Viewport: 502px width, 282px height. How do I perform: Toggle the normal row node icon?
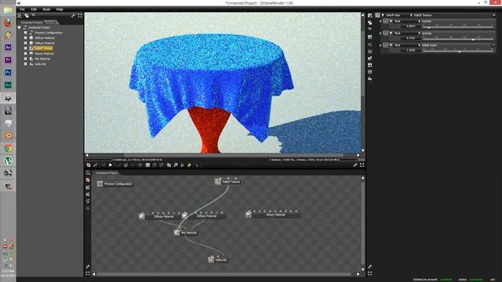pos(385,21)
